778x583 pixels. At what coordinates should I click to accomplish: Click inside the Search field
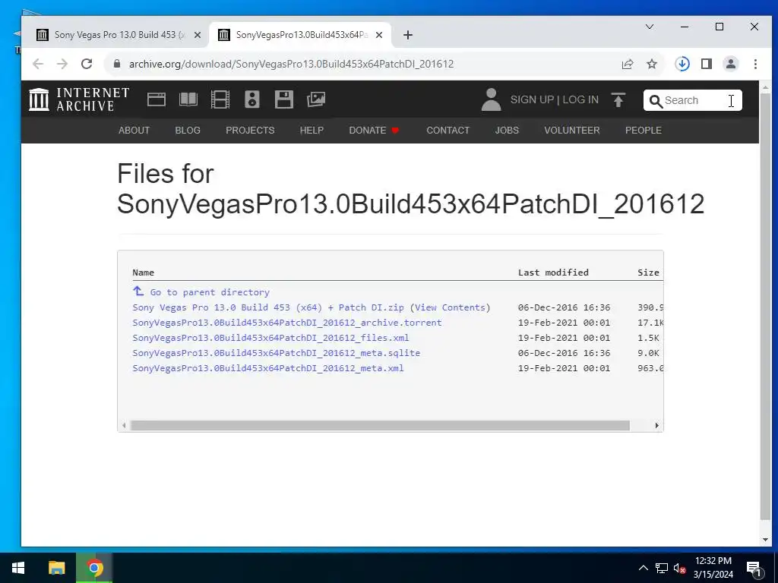693,100
